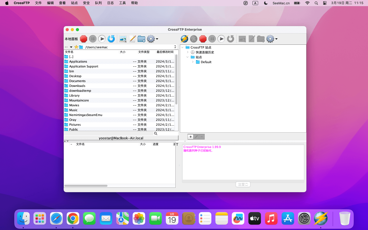Open the 队列 menu
This screenshot has height=230, width=368.
[98, 3]
